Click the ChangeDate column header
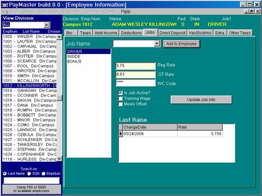 [150, 127]
